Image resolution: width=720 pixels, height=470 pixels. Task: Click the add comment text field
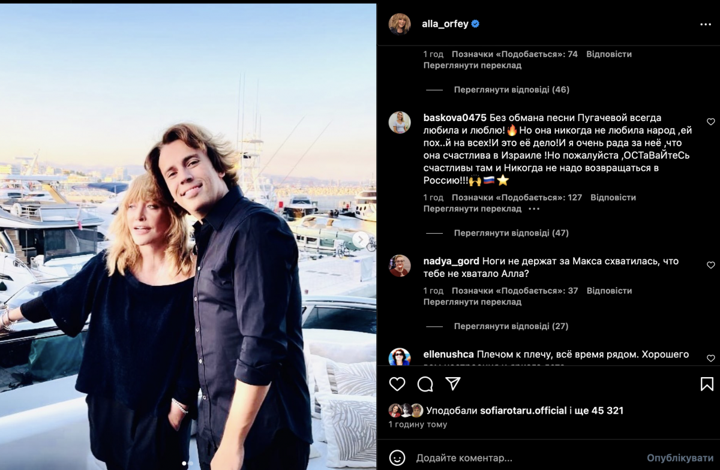[x=522, y=458]
